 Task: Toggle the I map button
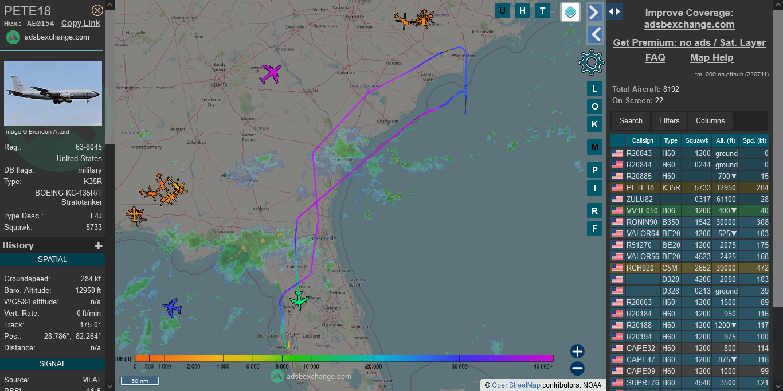pos(594,187)
